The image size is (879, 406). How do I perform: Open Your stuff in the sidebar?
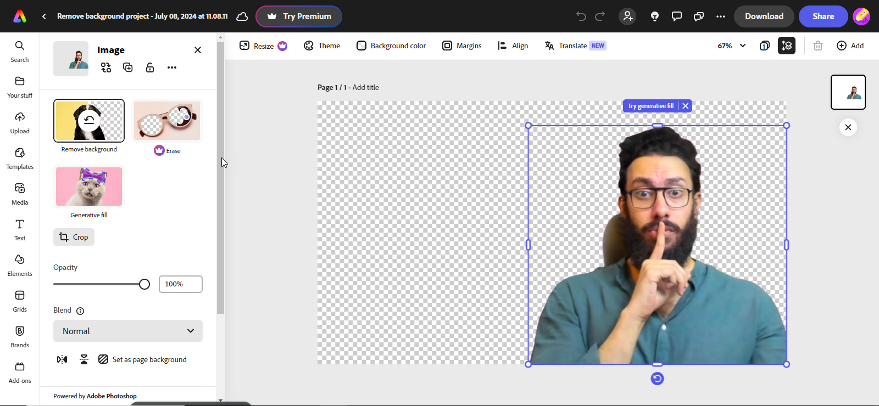coord(20,87)
